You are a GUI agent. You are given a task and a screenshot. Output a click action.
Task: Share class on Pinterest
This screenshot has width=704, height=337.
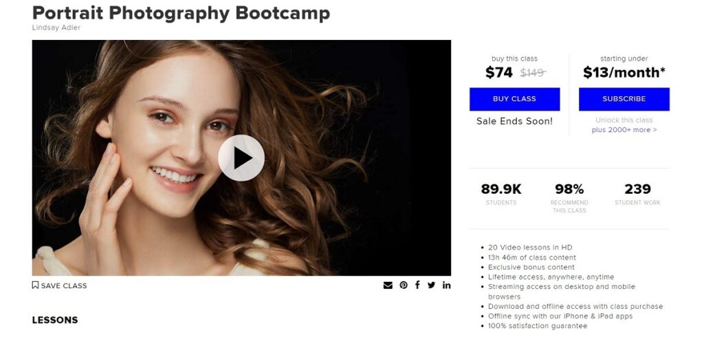pyautogui.click(x=404, y=285)
